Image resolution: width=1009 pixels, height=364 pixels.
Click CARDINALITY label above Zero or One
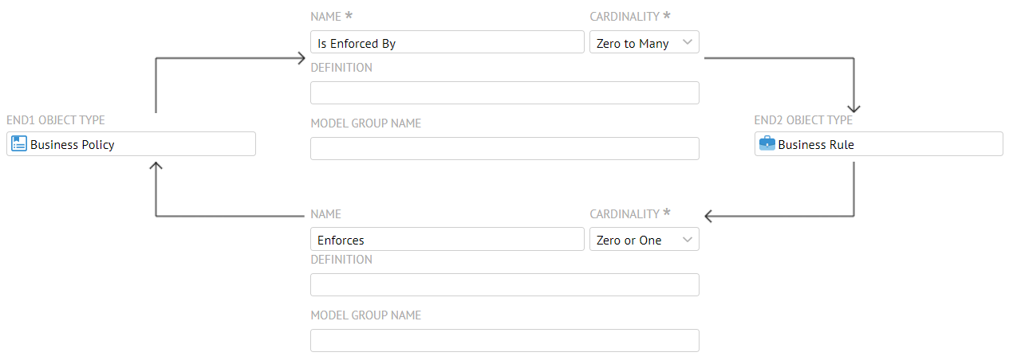pos(625,214)
